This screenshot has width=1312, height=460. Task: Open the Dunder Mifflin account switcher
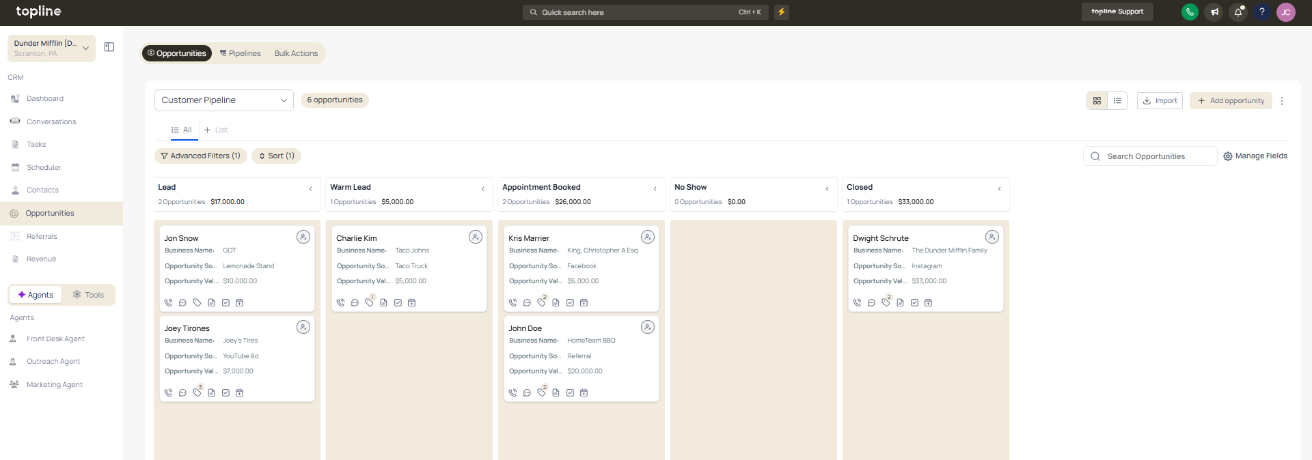tap(52, 48)
